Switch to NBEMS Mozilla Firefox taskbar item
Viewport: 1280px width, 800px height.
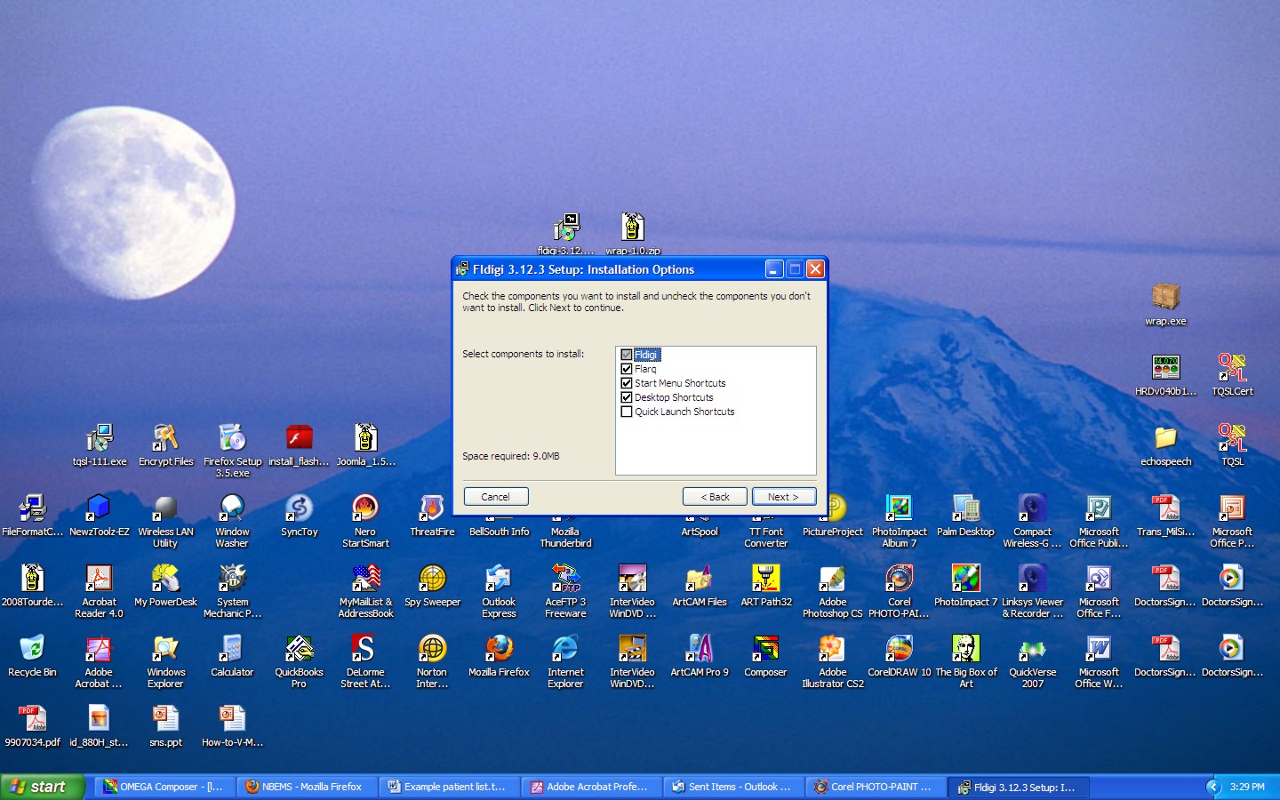tap(308, 787)
